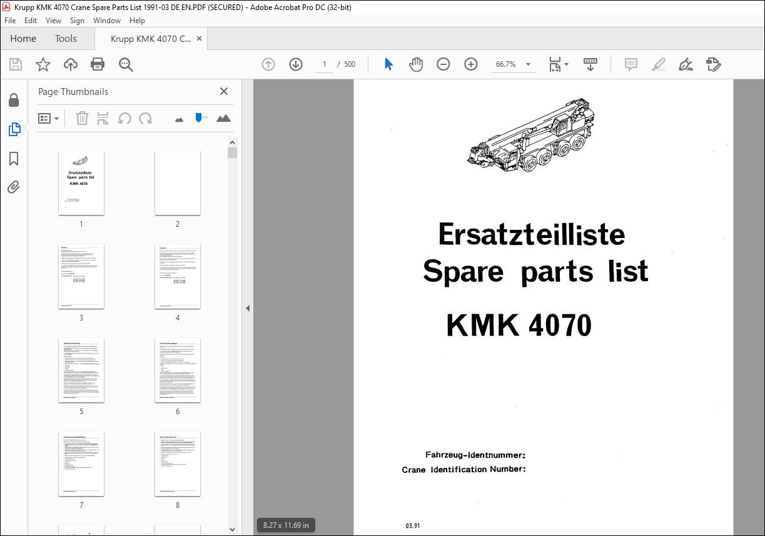Adjust the thumbnail size slider handle

tap(200, 117)
